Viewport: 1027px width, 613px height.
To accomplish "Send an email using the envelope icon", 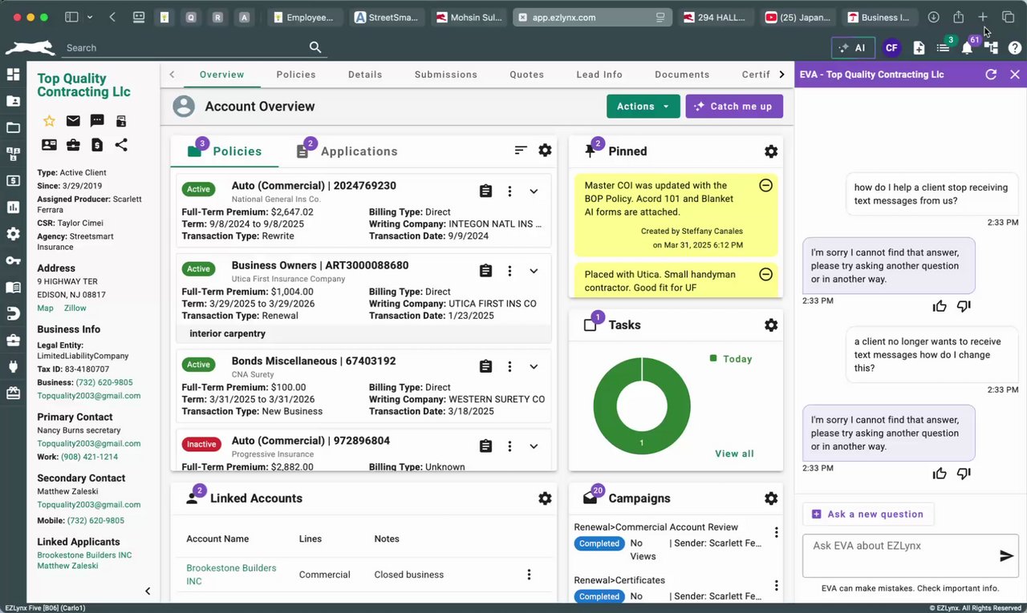I will pos(73,121).
